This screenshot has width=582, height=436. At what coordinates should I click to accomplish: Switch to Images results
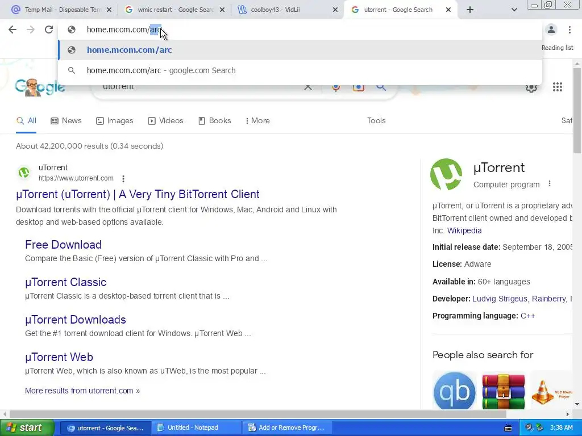[114, 121]
